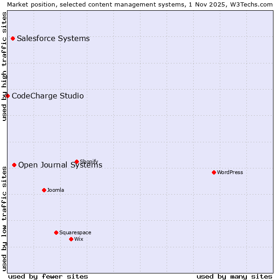Screen dimensions: 280x280
Task: Click the 'used by low traffic sites' axis label
Action: [x=4, y=217]
